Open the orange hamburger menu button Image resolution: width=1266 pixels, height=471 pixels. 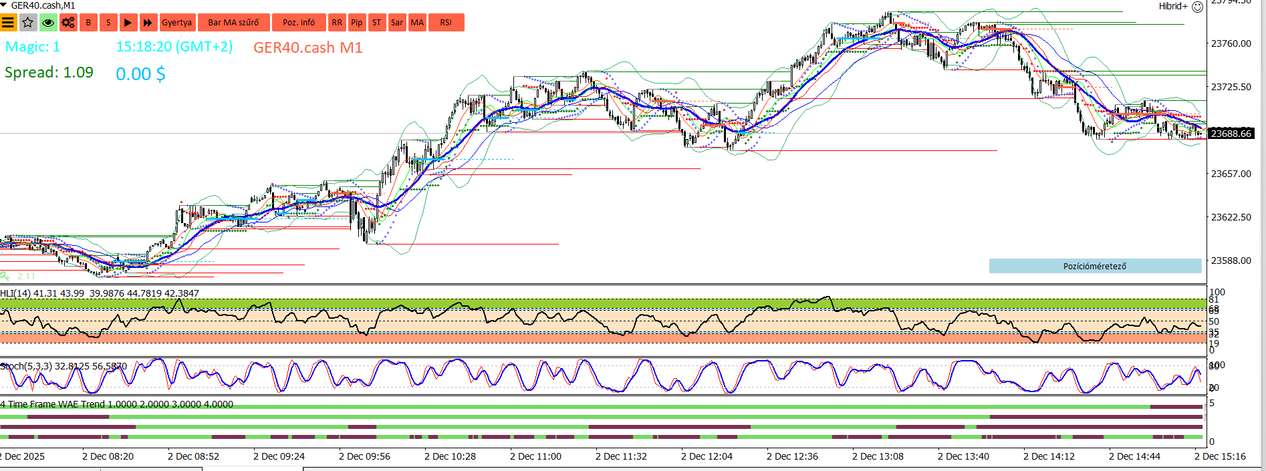(8, 23)
